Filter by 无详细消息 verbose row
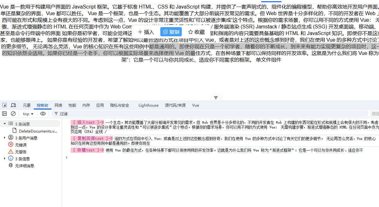 click(x=30, y=165)
